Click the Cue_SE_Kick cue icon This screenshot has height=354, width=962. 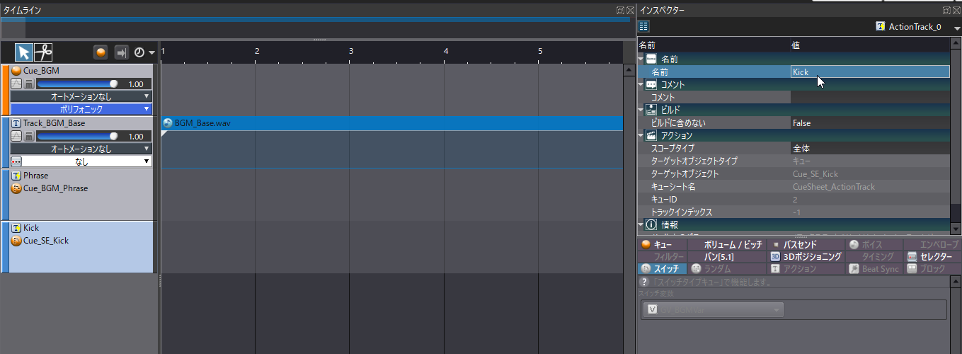(x=16, y=241)
